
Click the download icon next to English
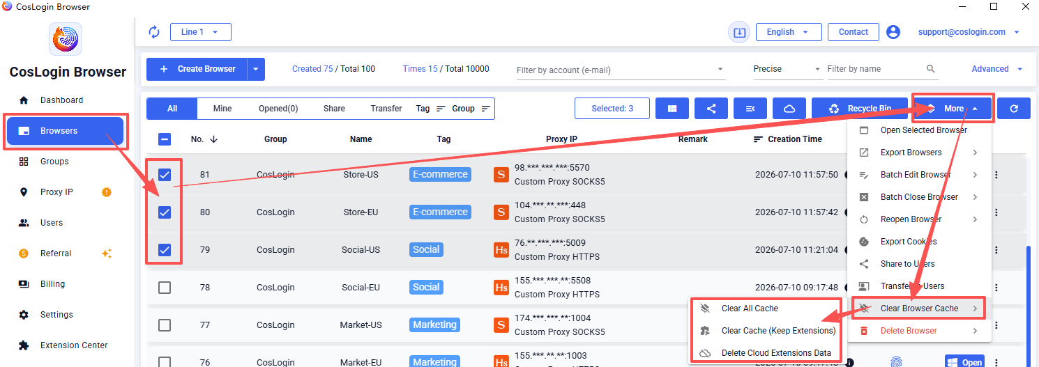pos(739,32)
